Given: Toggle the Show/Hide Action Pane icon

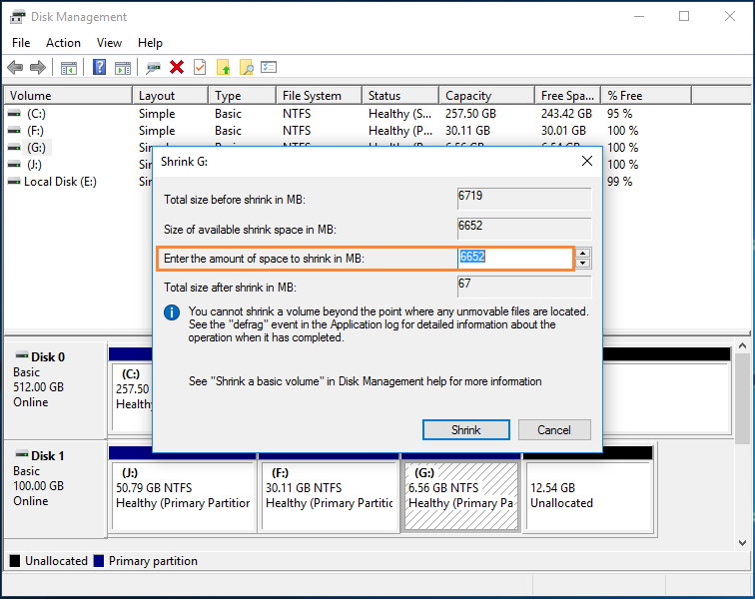Looking at the screenshot, I should [x=123, y=68].
